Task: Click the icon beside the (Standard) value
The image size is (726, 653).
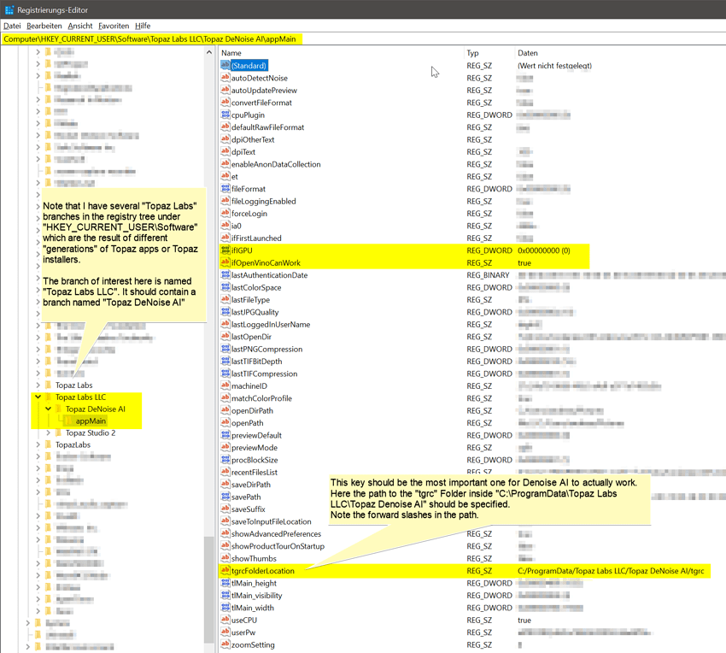Action: pyautogui.click(x=225, y=66)
